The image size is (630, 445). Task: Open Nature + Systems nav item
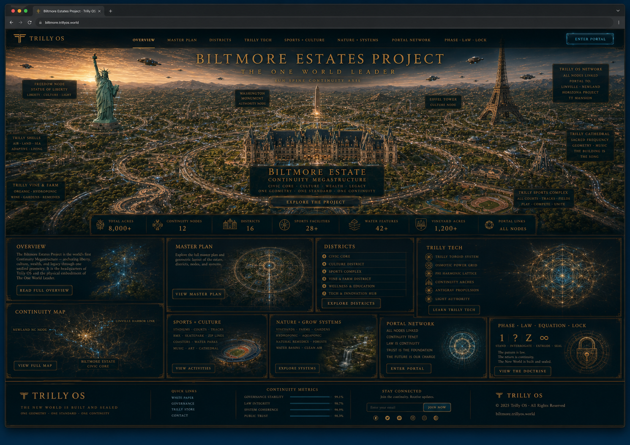[358, 40]
